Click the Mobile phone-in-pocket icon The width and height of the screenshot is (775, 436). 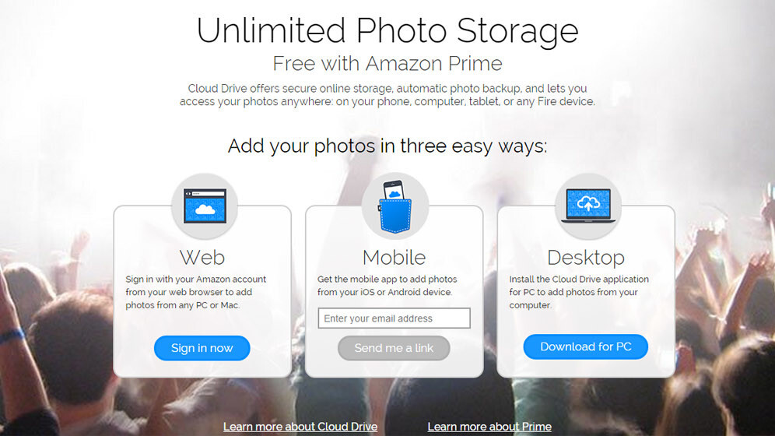(395, 206)
